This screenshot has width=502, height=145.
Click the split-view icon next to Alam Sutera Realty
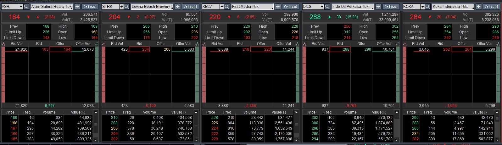tap(77, 7)
